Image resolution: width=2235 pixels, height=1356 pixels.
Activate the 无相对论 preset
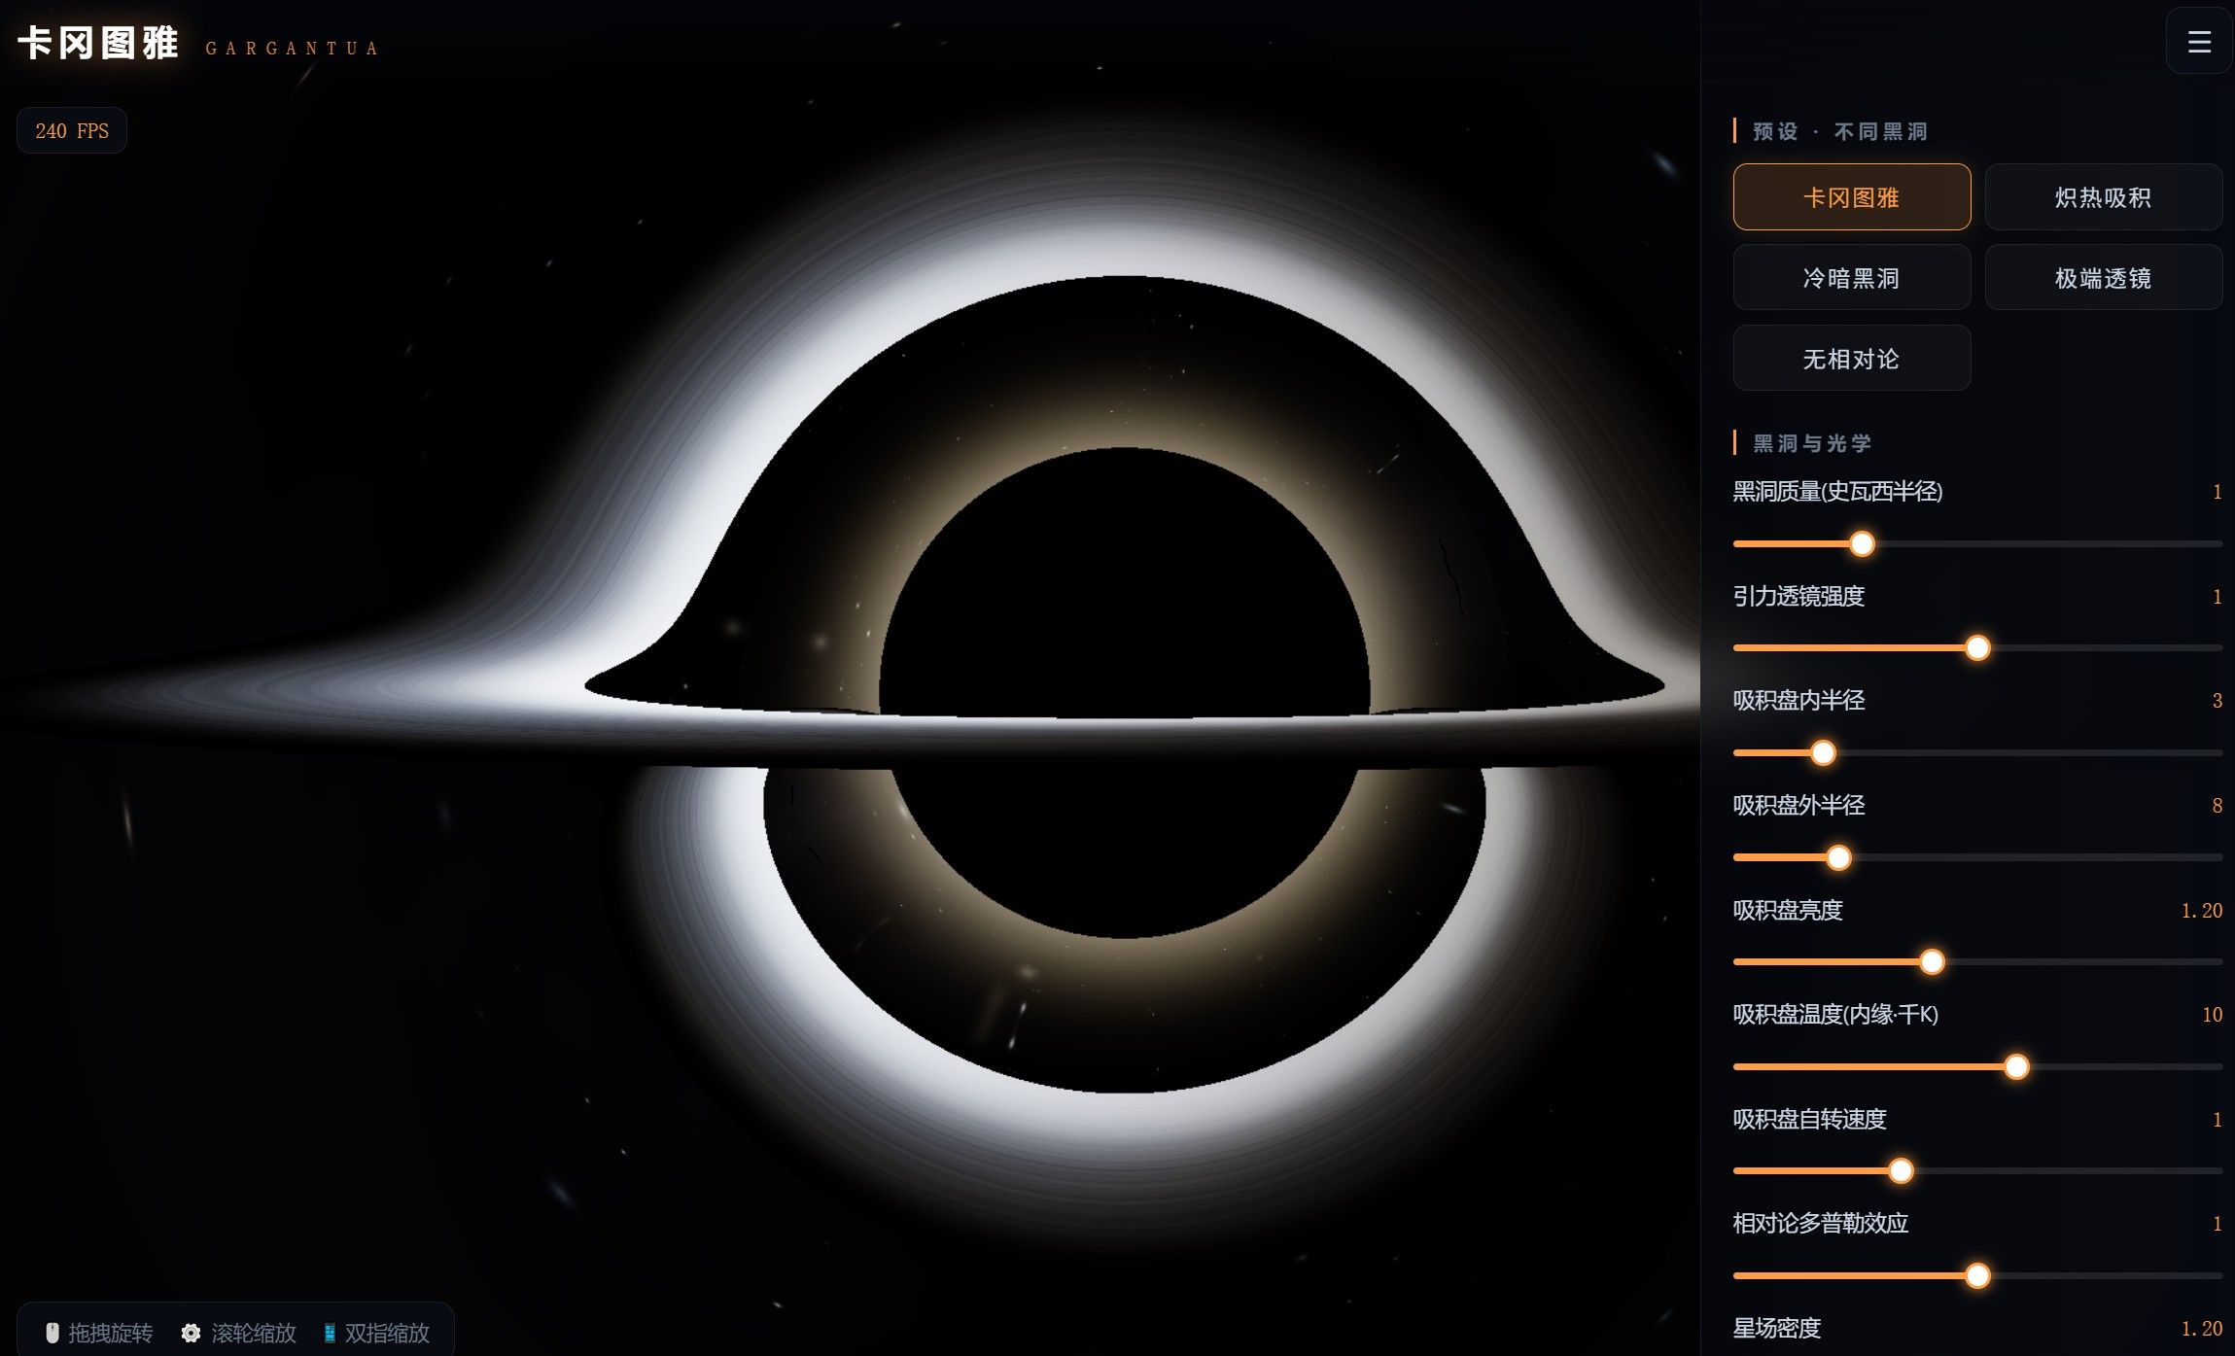1852,359
